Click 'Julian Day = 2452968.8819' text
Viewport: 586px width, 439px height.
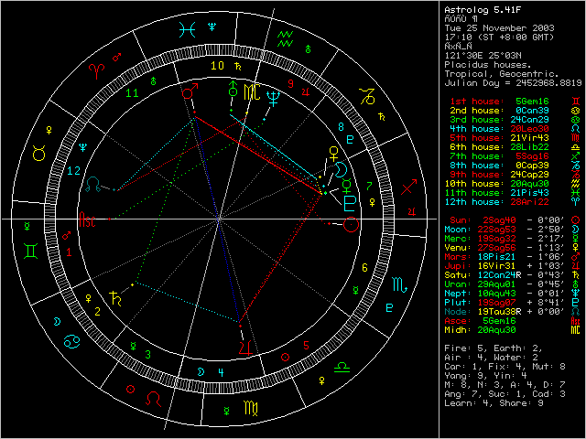513,83
